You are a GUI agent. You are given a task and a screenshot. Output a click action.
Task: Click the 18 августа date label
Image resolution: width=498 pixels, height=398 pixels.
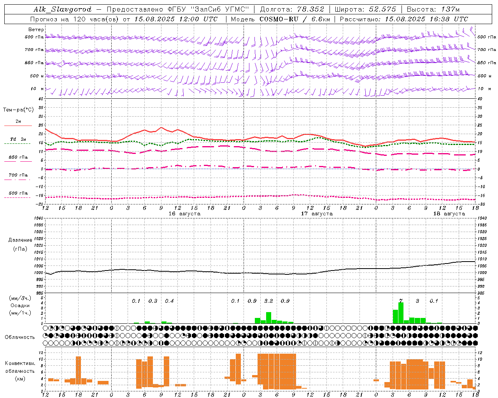point(449,214)
